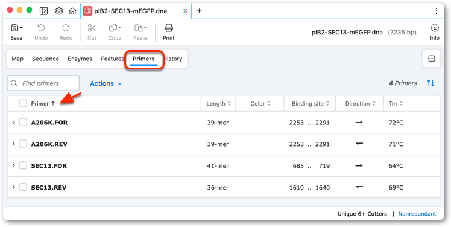
Task: Click Unique 6+ Cutters label
Action: click(x=362, y=214)
